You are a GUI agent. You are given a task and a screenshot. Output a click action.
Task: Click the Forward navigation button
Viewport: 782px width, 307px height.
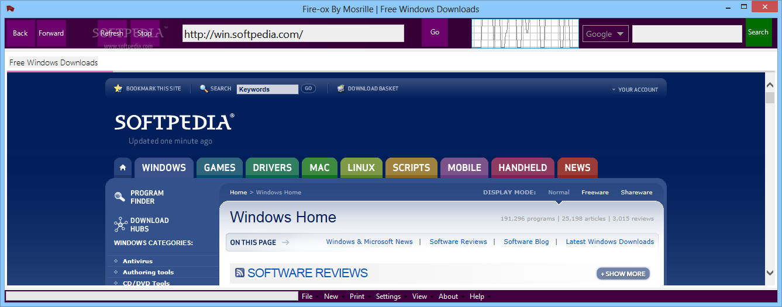51,33
